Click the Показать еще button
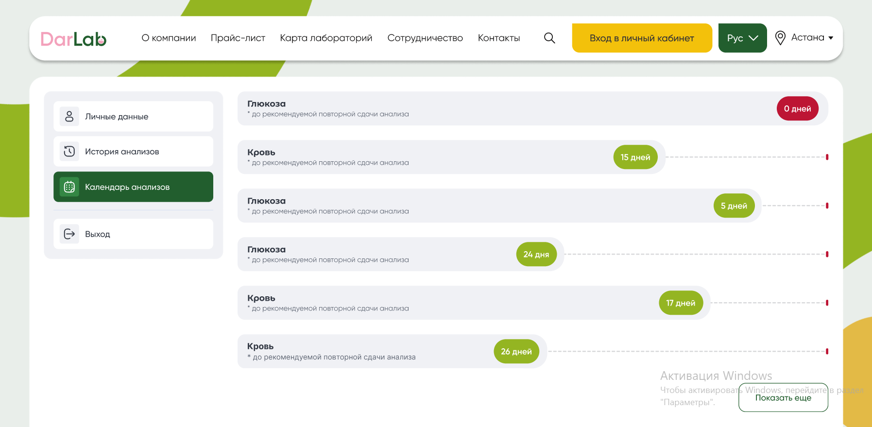 point(783,397)
